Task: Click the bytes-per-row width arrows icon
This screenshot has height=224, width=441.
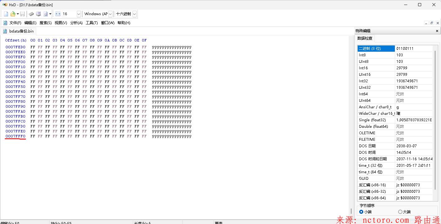Action: click(58, 14)
